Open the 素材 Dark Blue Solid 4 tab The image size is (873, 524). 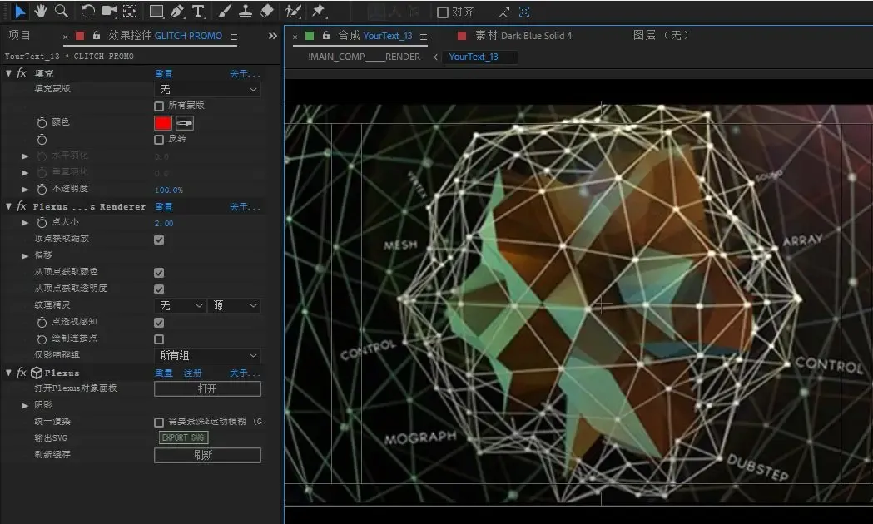523,36
